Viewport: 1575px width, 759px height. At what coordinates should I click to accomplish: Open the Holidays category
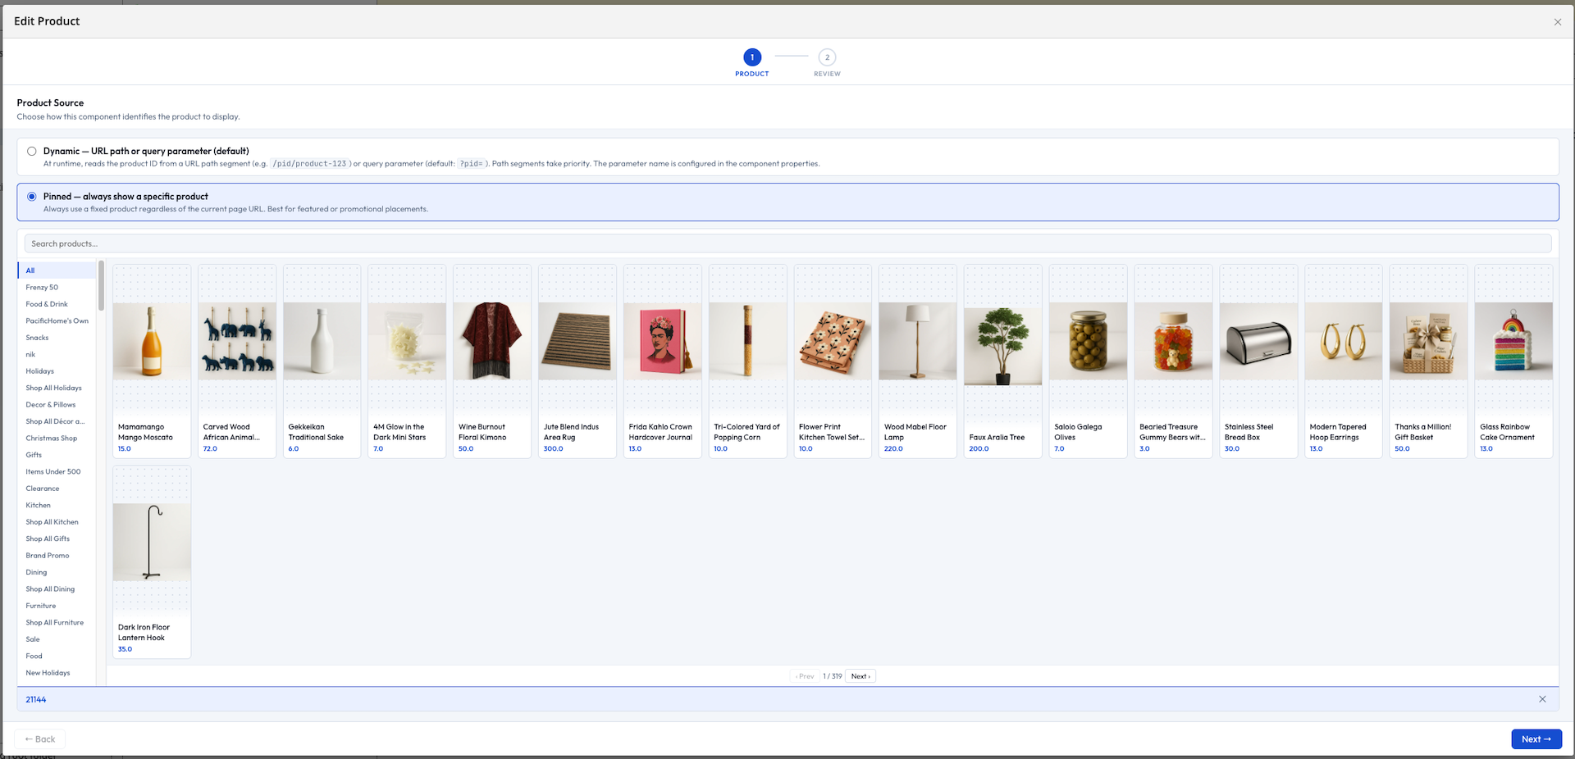[57, 371]
